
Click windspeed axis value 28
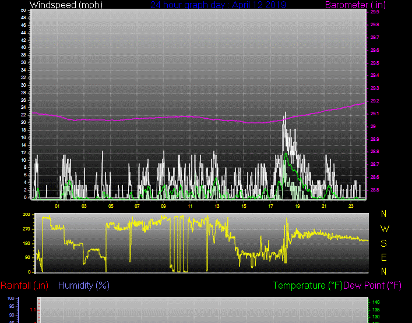(23, 93)
